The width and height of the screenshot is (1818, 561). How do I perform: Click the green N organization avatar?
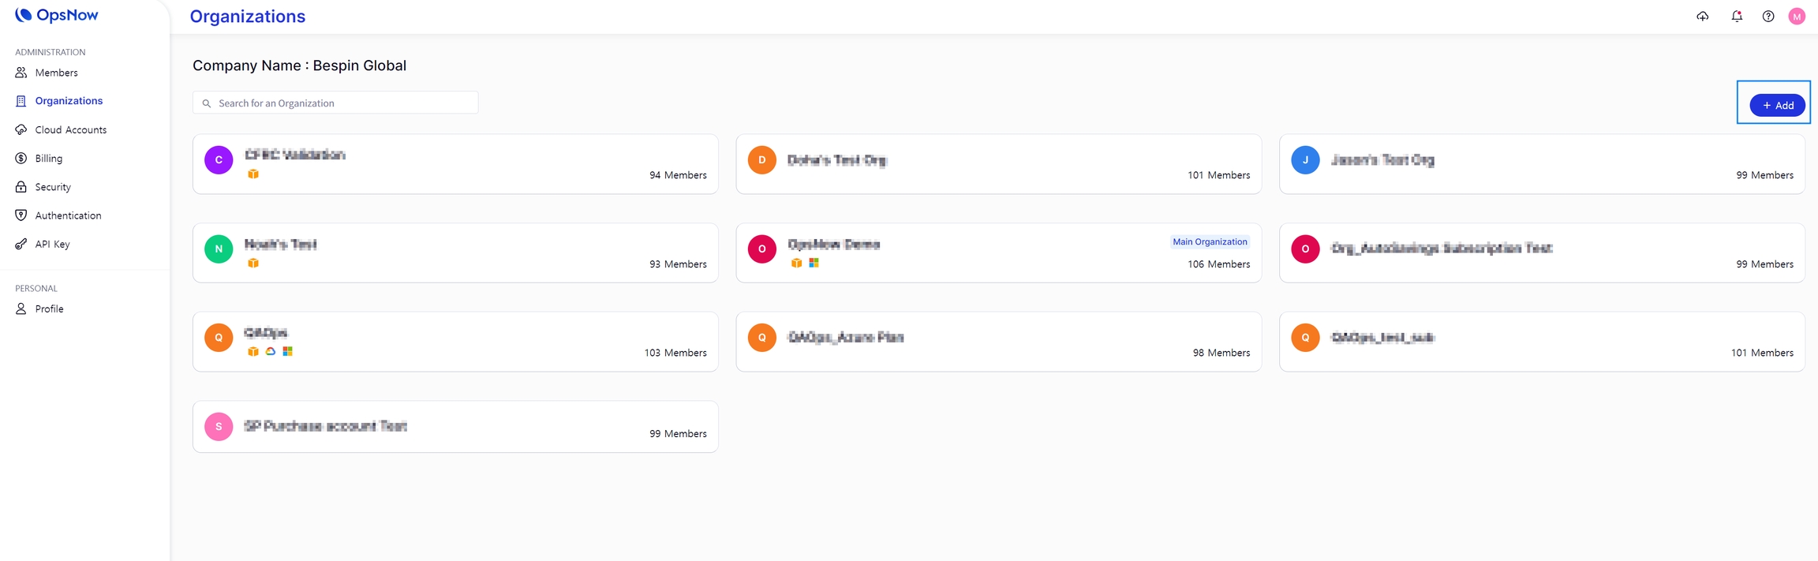click(219, 249)
